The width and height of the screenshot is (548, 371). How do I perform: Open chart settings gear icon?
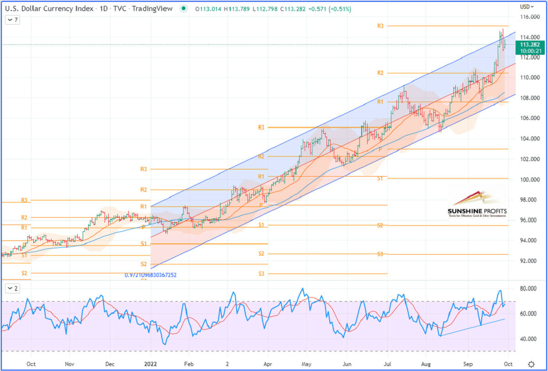tap(531, 364)
